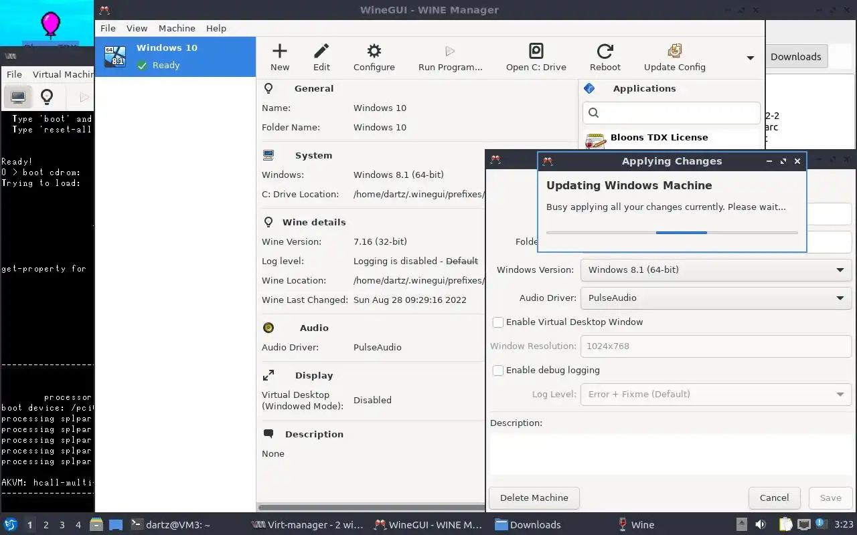Switch to workspace 3 in taskbar

tap(62, 525)
